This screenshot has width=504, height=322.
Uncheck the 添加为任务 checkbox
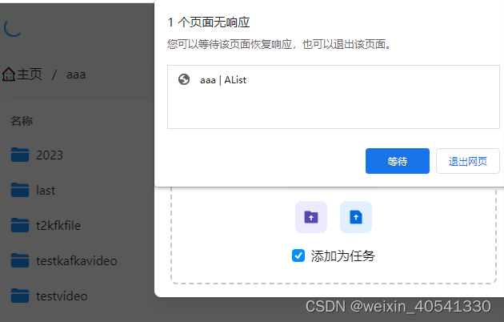(x=298, y=256)
